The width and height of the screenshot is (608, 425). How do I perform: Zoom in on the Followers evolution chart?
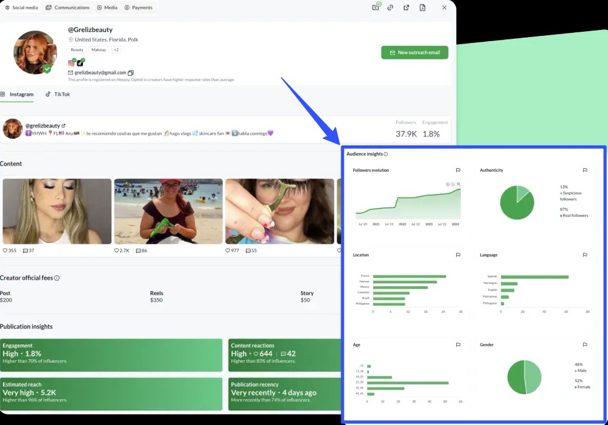(447, 184)
